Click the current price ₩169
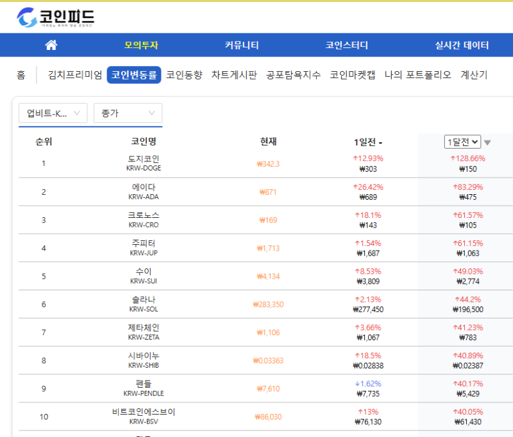 click(x=268, y=220)
